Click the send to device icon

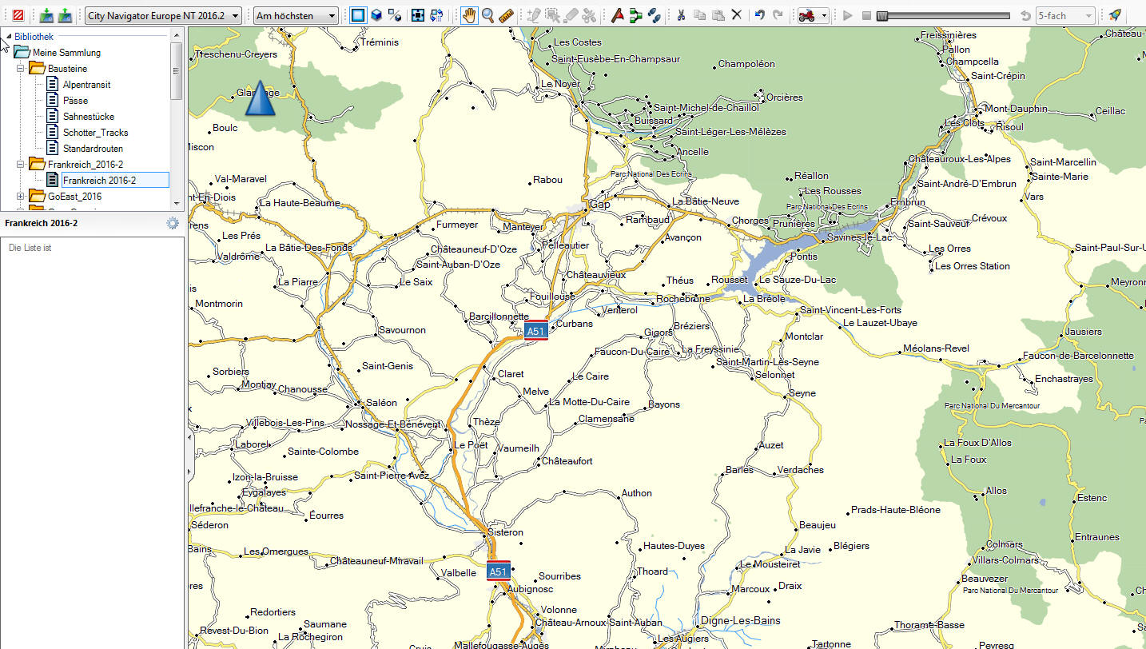47,15
